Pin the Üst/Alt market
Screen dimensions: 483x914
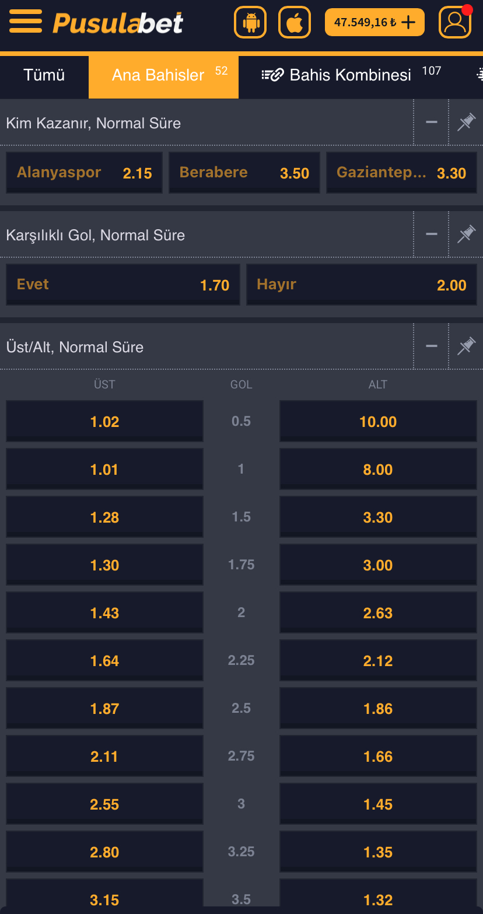(466, 346)
